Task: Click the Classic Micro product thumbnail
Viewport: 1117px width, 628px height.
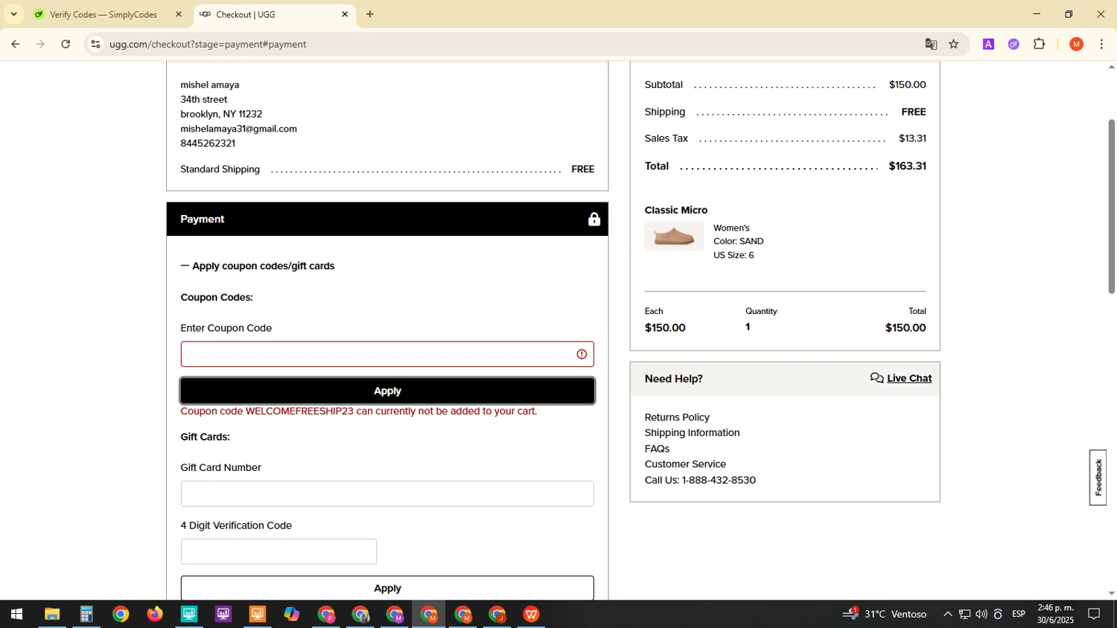Action: tap(674, 236)
